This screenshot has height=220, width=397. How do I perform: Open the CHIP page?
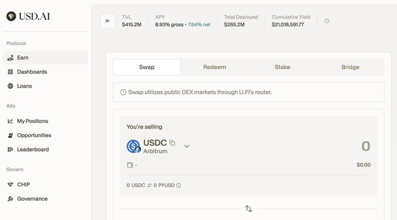click(46, 184)
